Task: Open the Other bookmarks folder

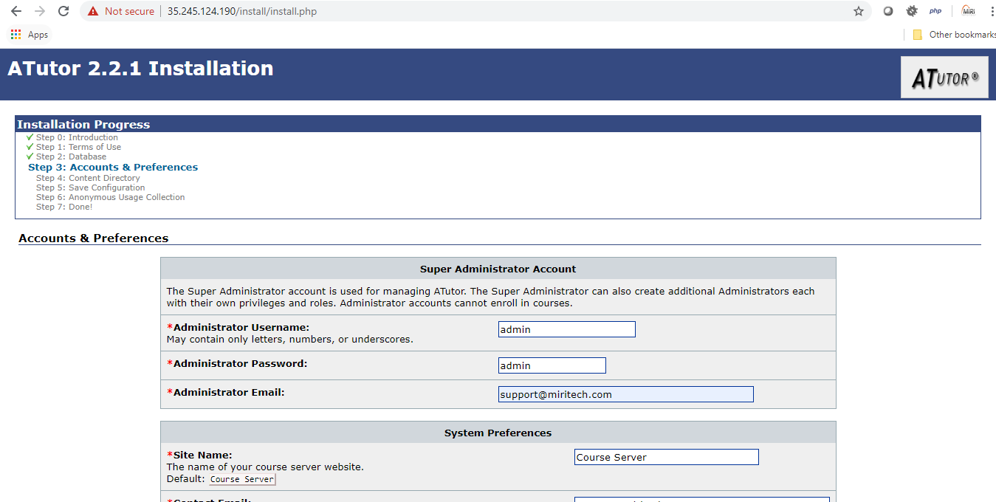Action: point(954,35)
